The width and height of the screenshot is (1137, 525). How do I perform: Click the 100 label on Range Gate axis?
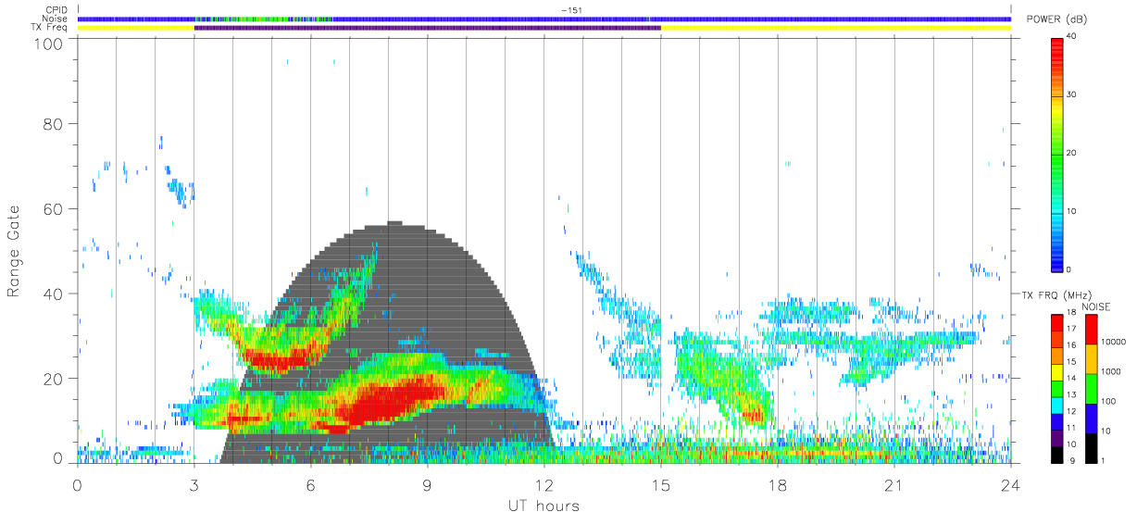[49, 44]
